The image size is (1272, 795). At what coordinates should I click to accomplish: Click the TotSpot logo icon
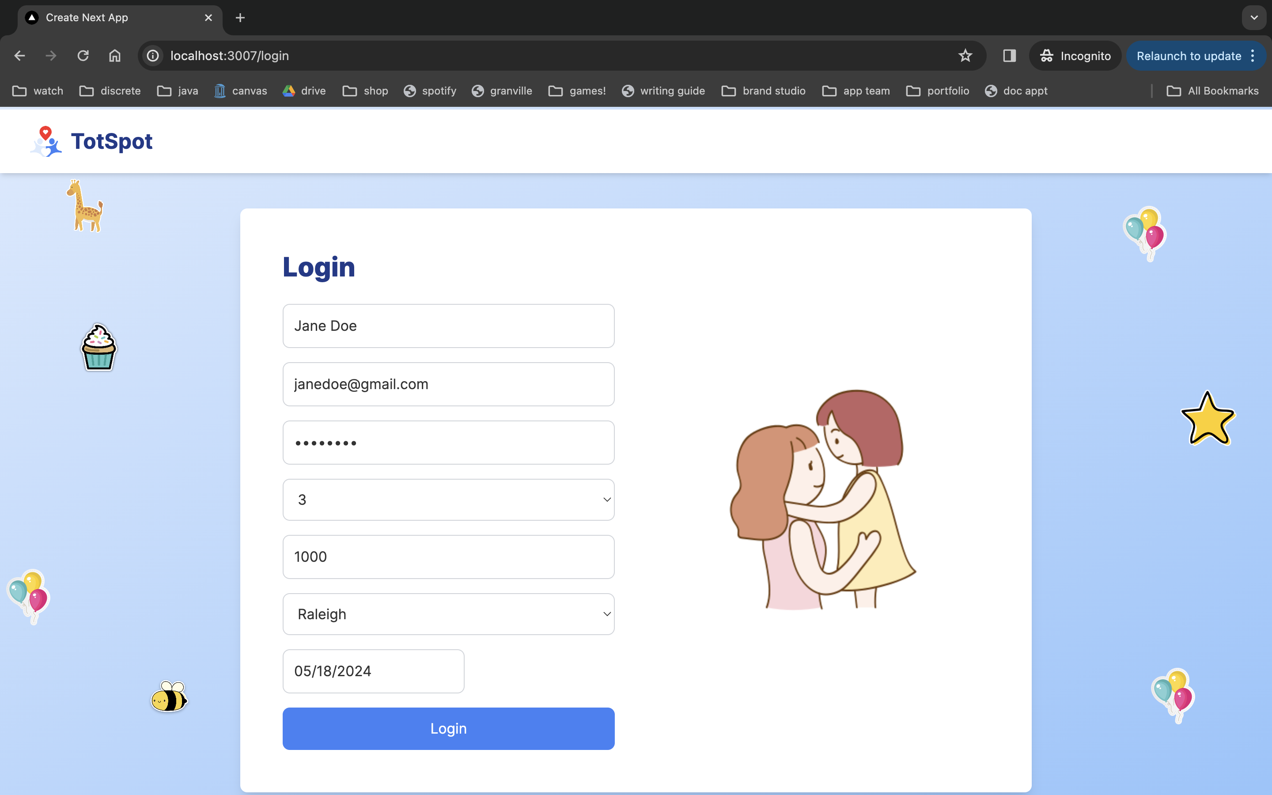(46, 141)
